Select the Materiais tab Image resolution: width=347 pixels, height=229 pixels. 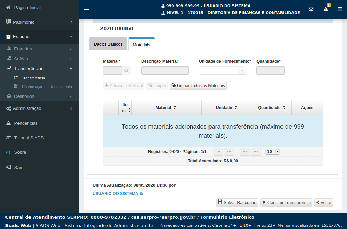click(141, 45)
